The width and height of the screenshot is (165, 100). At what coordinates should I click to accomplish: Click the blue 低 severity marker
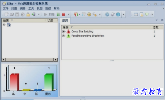(37, 90)
